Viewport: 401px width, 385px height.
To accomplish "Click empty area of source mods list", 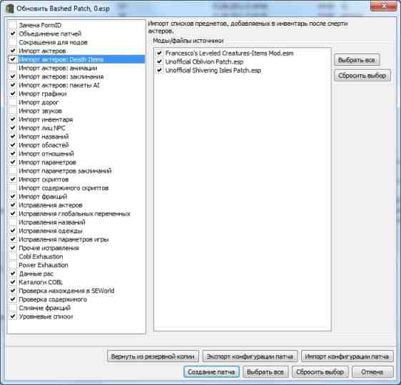I will tap(242, 200).
